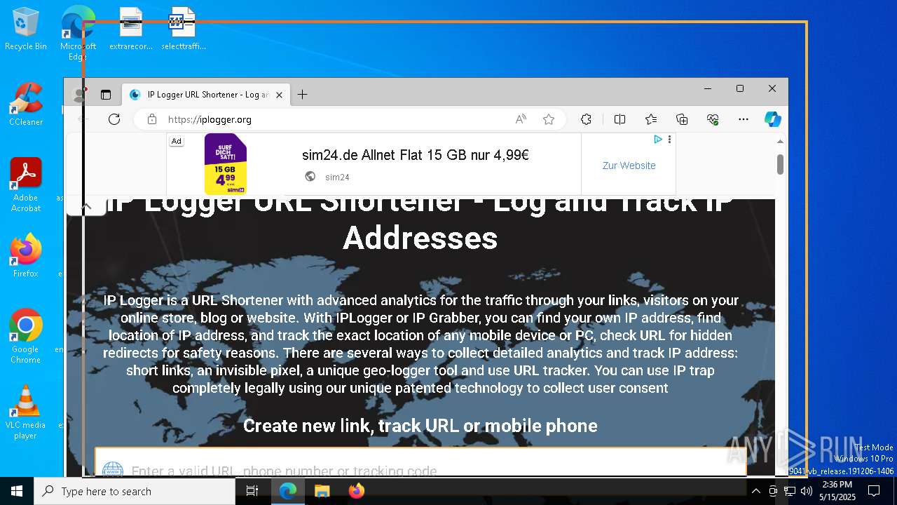Open Edge Settings and more menu
Viewport: 897px width, 505px height.
point(744,119)
